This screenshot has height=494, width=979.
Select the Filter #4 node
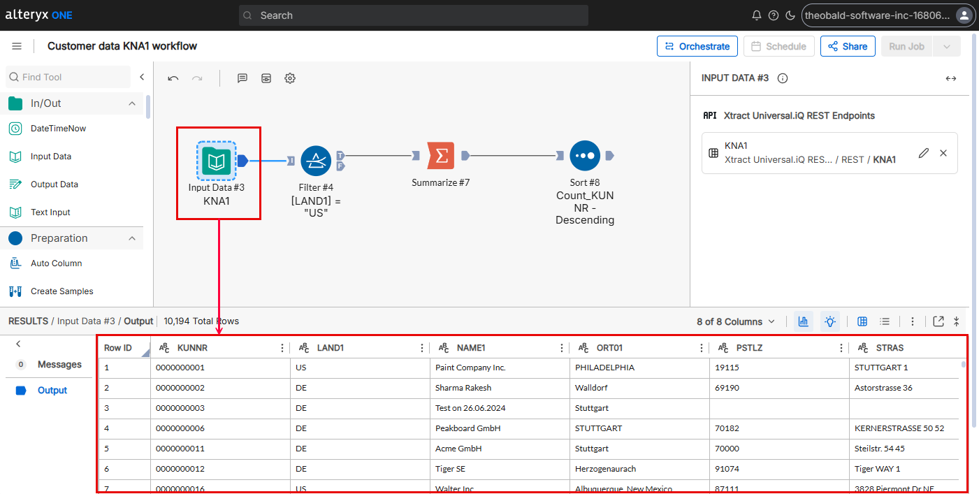[x=316, y=161]
